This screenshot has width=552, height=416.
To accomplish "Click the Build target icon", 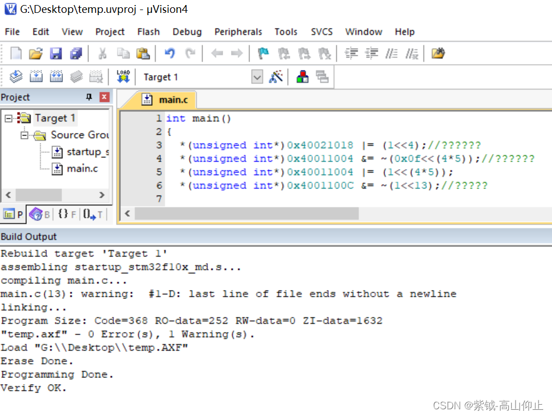I will click(x=36, y=77).
